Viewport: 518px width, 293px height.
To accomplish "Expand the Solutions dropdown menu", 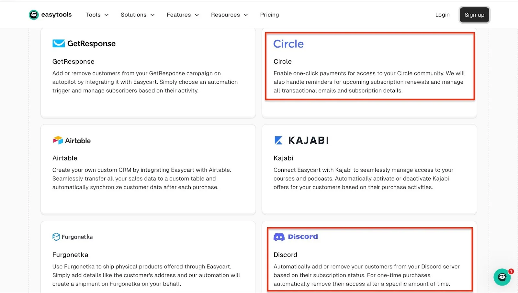I will tap(138, 15).
